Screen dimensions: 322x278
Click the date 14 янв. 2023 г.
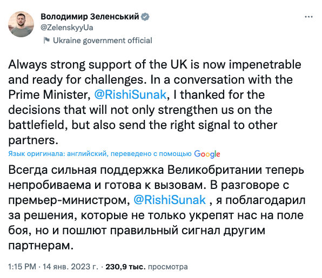[70, 267]
